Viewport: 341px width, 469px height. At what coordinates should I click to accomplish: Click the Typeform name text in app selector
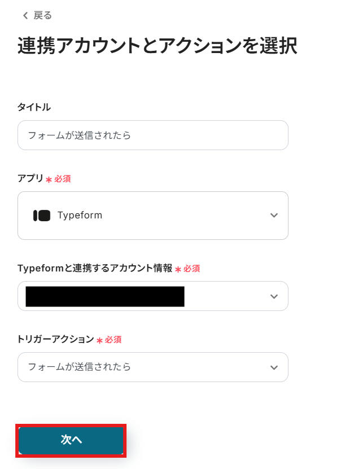[80, 216]
